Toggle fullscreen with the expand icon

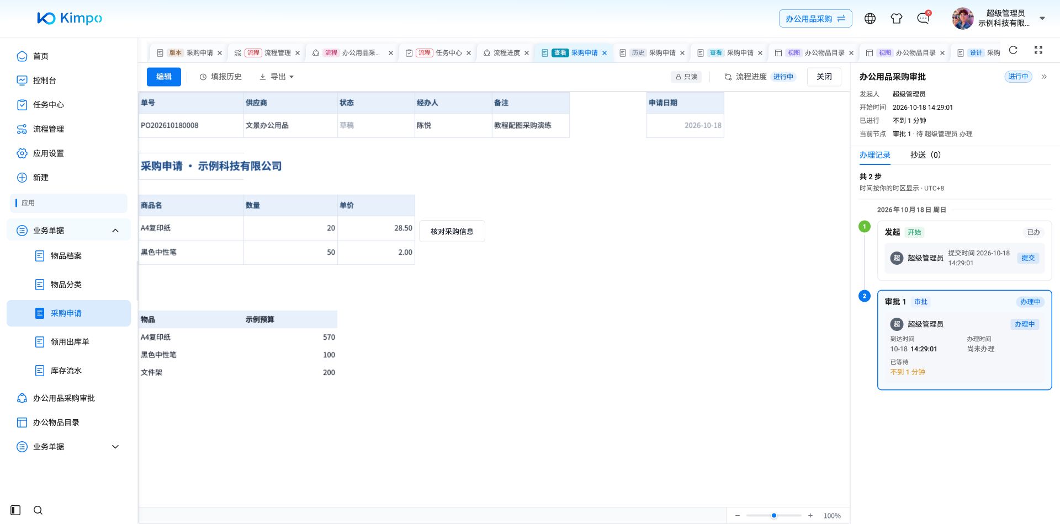point(1038,50)
